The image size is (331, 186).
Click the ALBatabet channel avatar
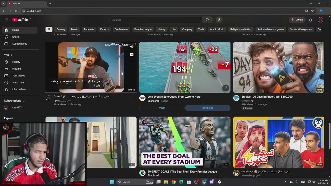point(236,173)
